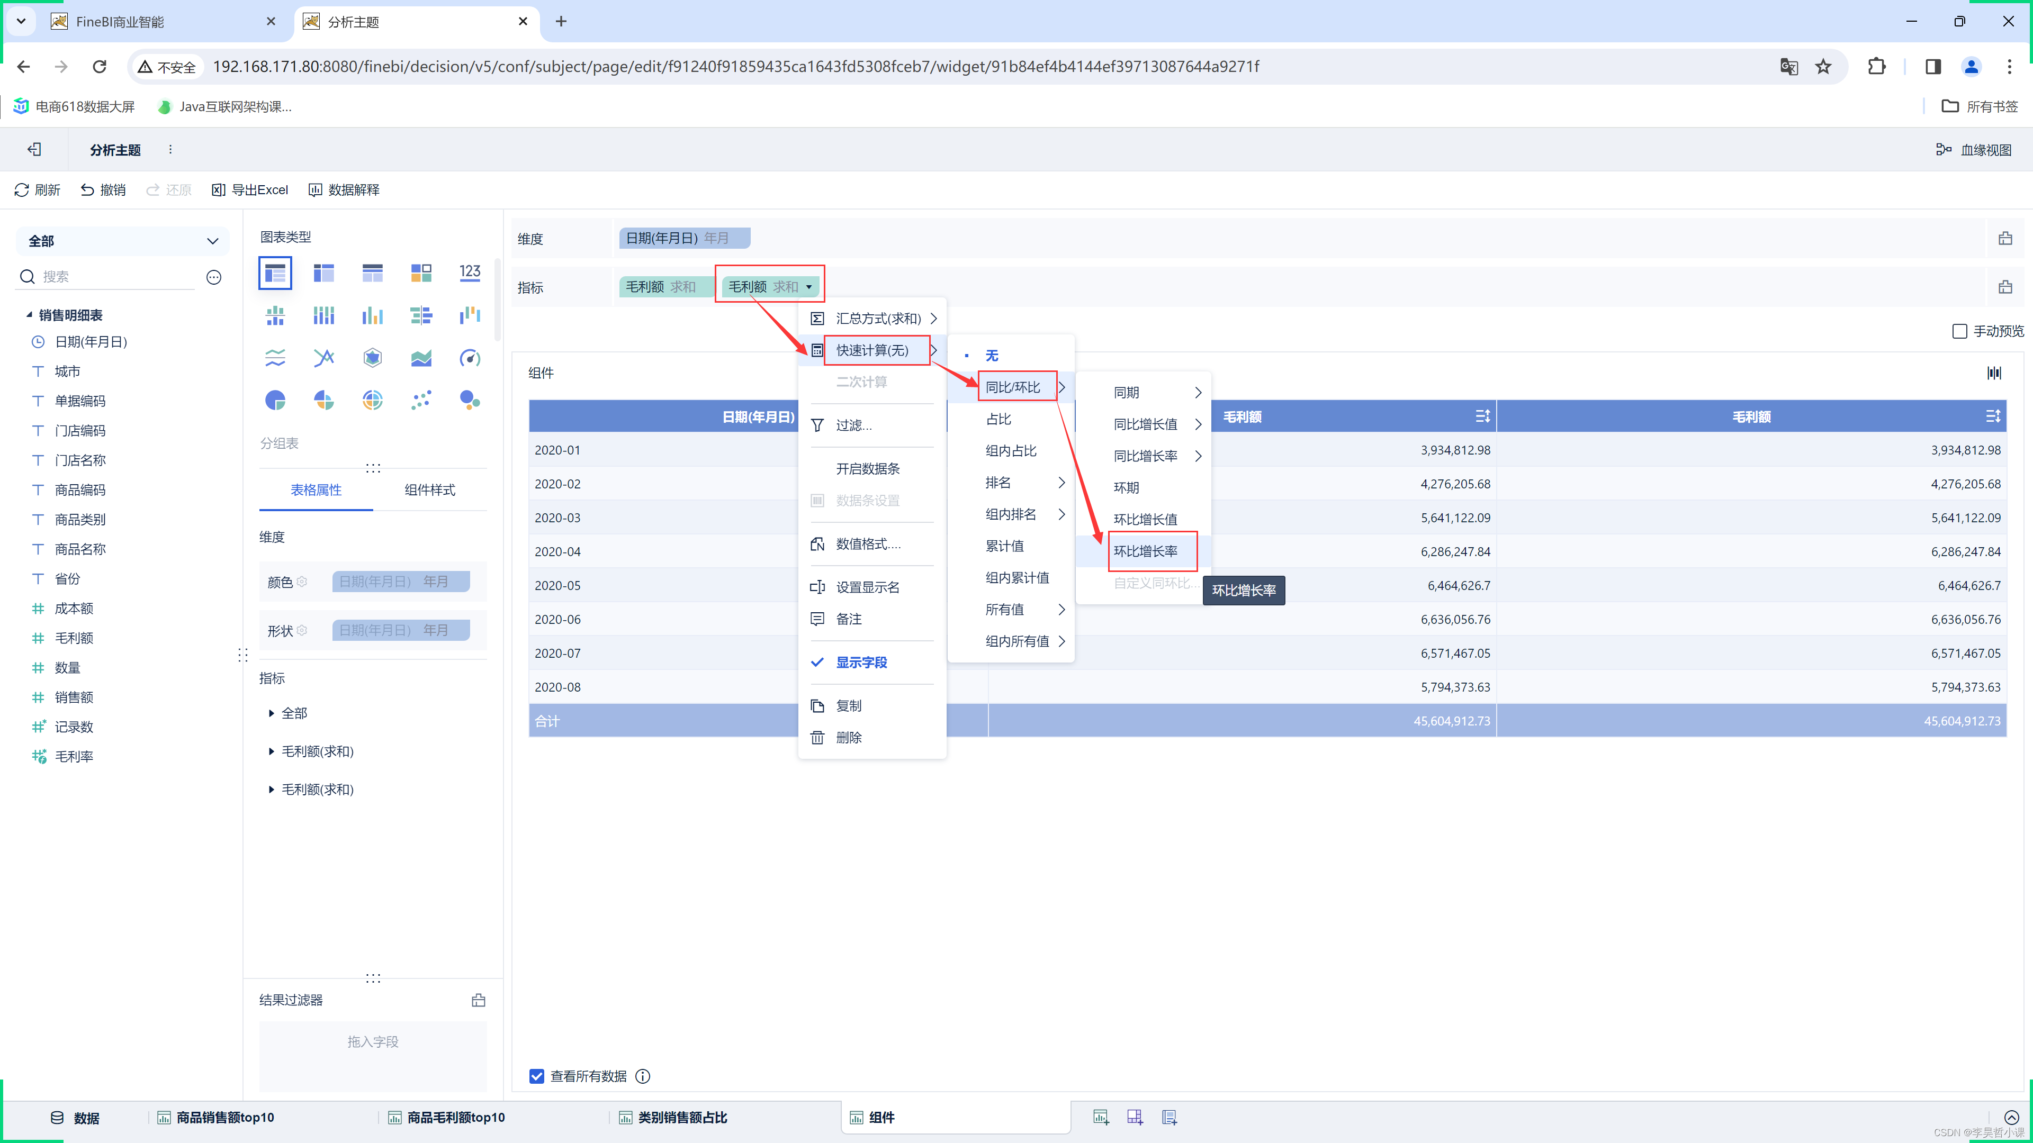Choose 环比增长值 menu entry
The image size is (2033, 1143).
(1143, 519)
